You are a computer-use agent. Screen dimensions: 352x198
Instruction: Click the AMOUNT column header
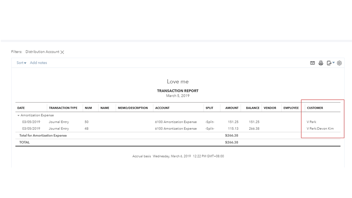[232, 108]
